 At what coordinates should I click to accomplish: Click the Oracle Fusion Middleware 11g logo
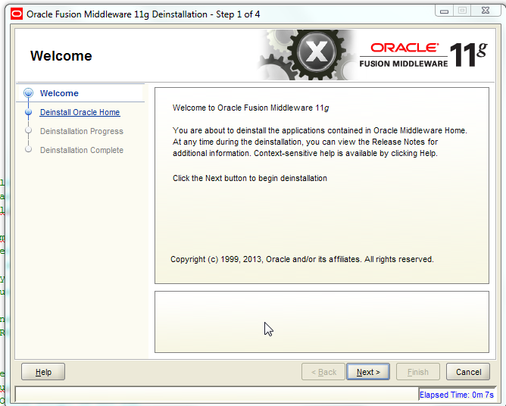(423, 55)
